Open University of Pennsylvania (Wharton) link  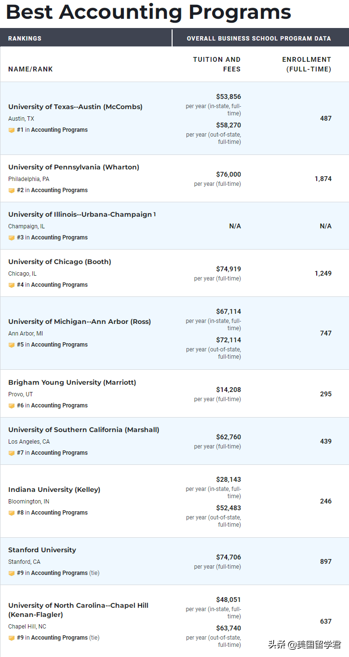click(x=74, y=167)
